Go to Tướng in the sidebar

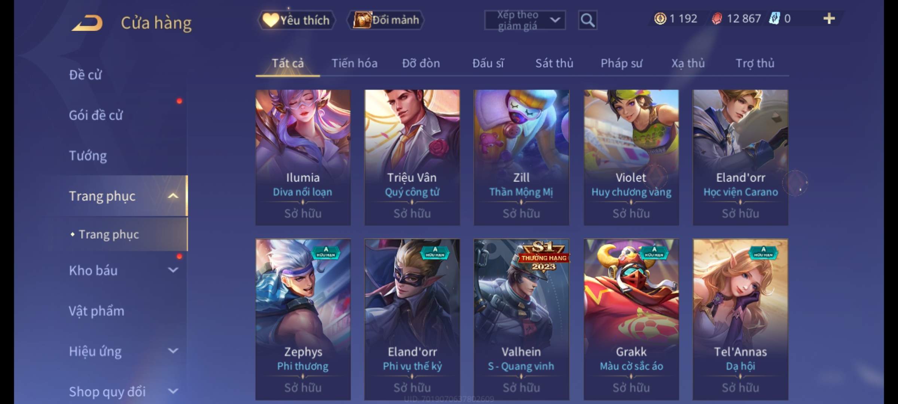tap(88, 156)
